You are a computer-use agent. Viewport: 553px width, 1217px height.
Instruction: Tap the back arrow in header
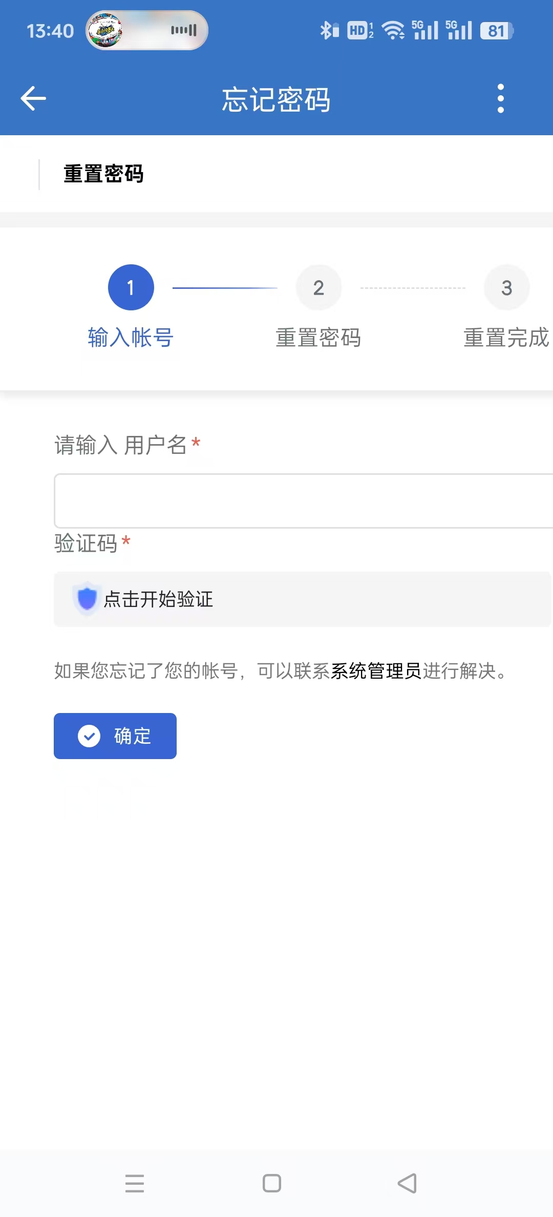[x=34, y=98]
